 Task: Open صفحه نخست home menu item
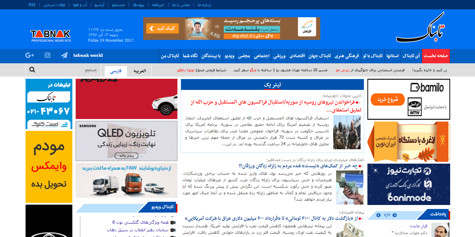(x=436, y=56)
